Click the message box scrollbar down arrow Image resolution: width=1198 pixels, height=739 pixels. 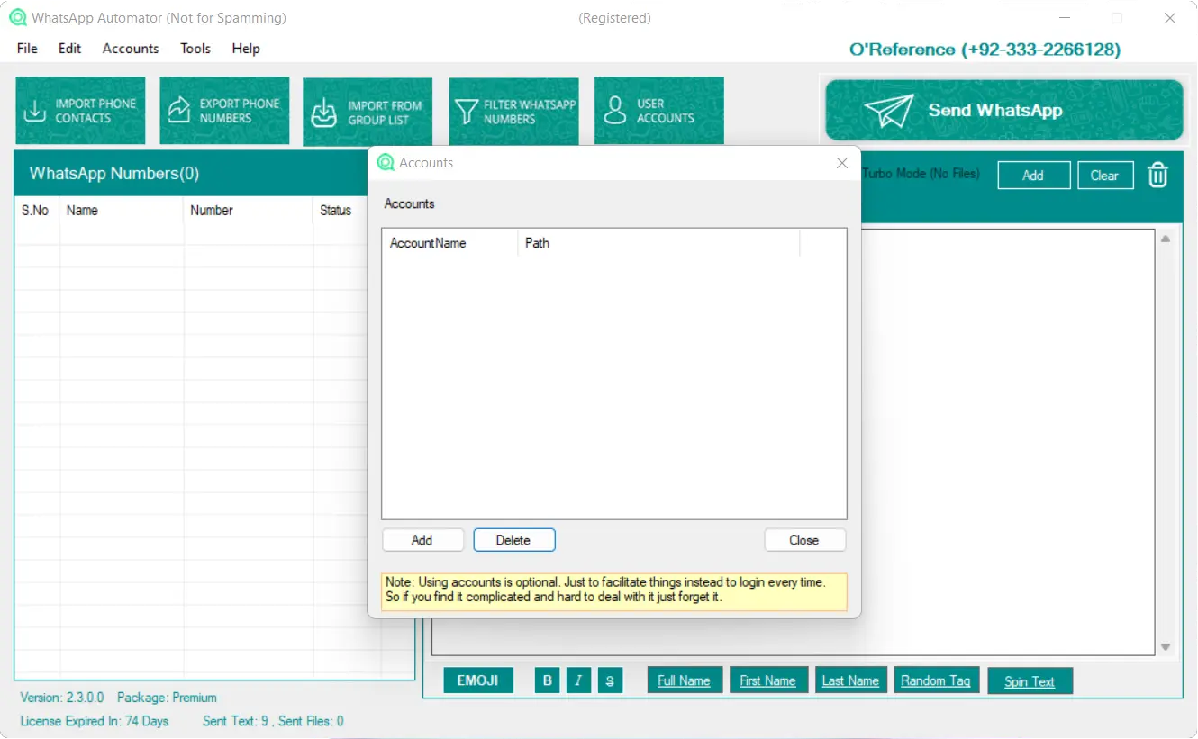(1166, 647)
